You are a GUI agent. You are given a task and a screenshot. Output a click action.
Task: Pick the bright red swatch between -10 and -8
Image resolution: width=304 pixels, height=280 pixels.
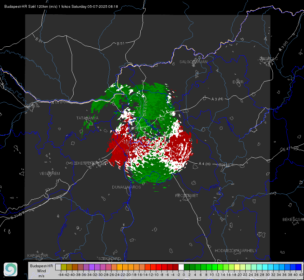[x=159, y=267]
